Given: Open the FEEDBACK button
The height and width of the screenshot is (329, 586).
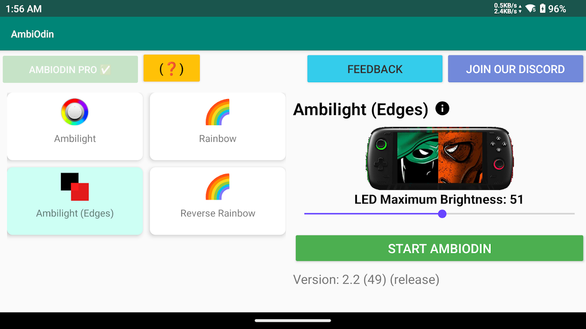Looking at the screenshot, I should click(375, 69).
